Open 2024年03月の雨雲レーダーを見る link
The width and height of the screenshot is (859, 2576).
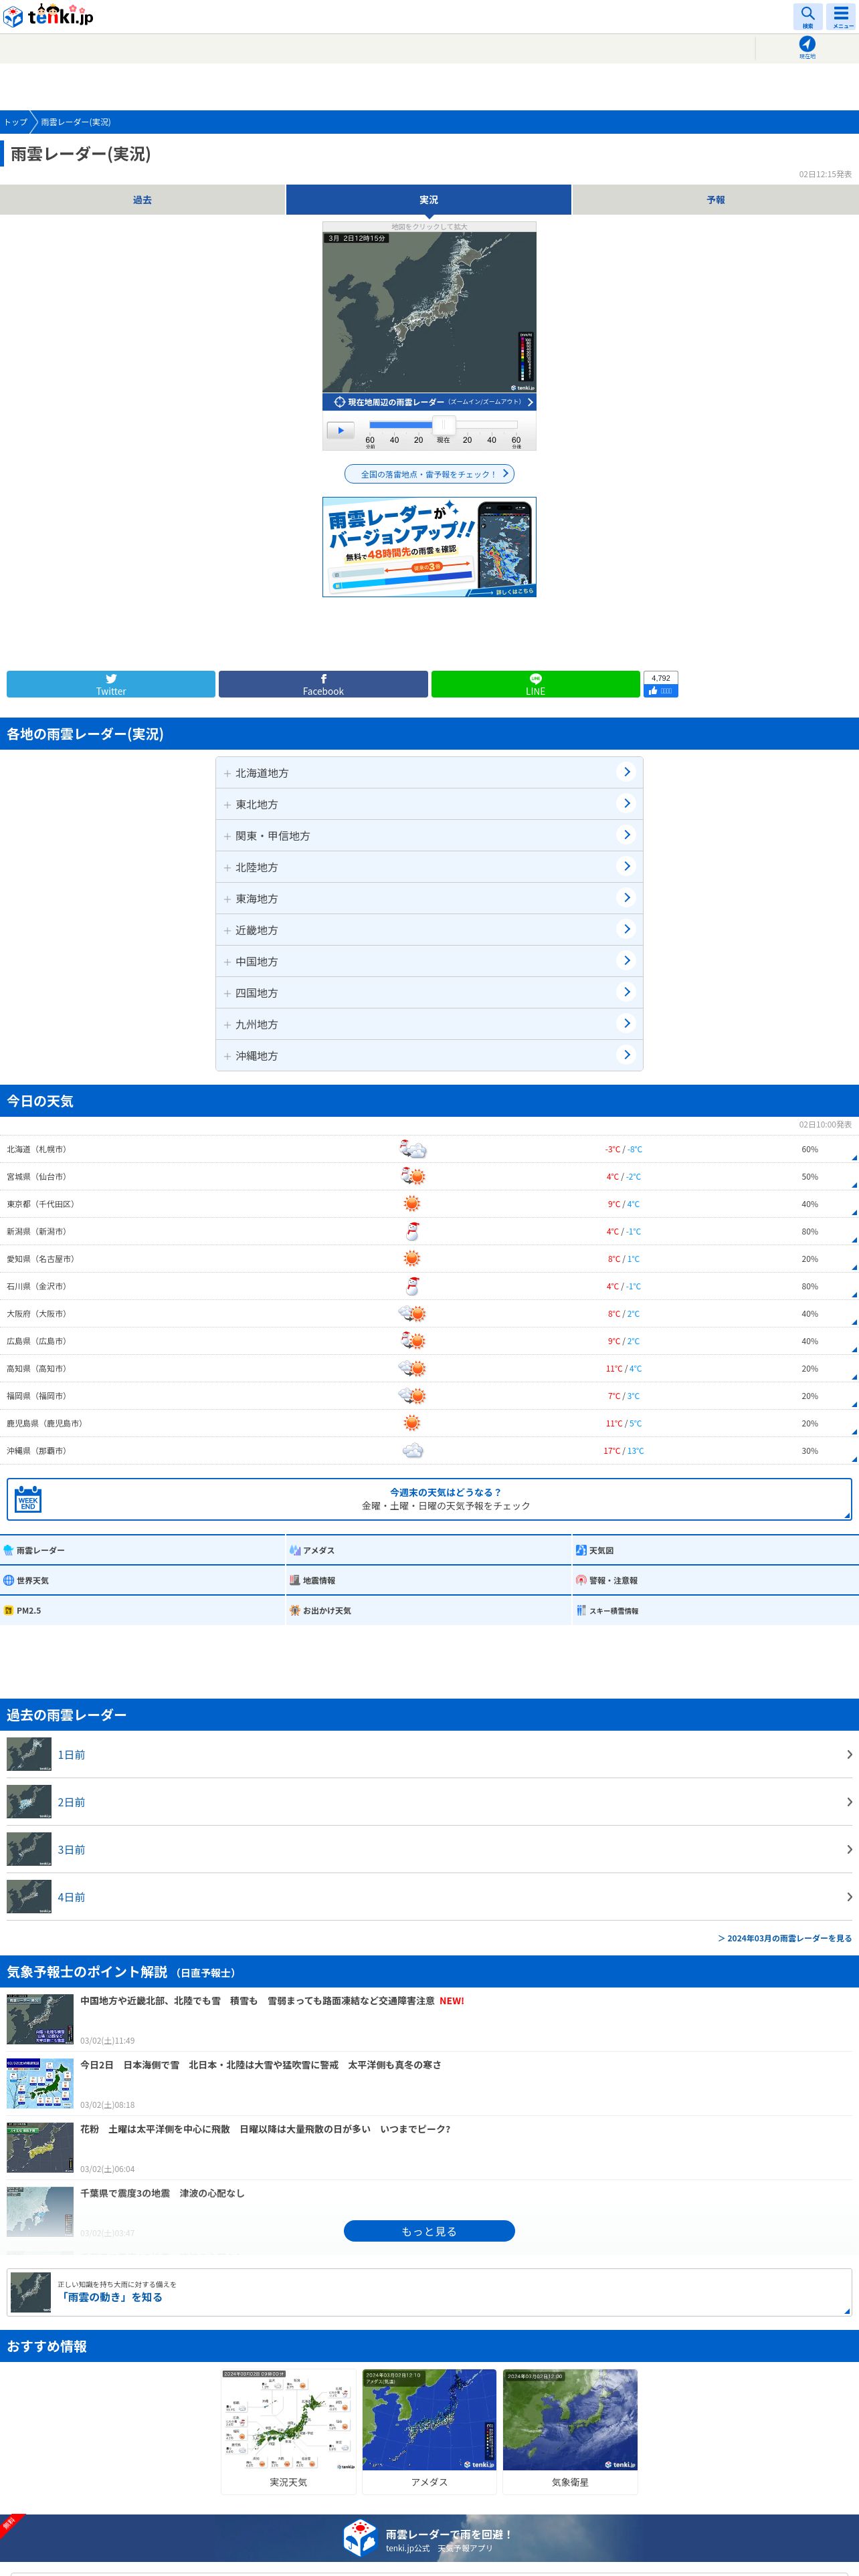(x=785, y=1938)
